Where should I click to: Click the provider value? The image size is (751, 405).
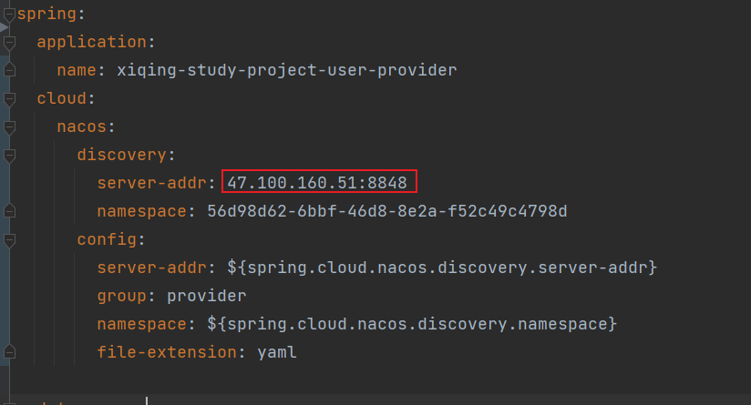206,296
